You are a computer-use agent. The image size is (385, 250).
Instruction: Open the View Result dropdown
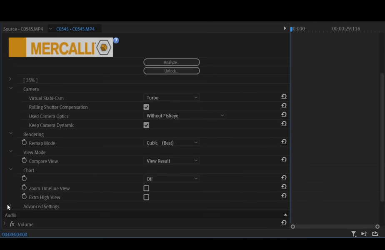[171, 161]
